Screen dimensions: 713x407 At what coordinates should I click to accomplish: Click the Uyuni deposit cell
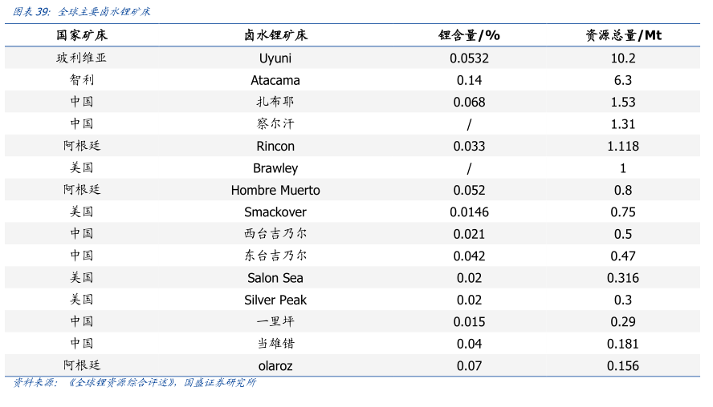(275, 58)
